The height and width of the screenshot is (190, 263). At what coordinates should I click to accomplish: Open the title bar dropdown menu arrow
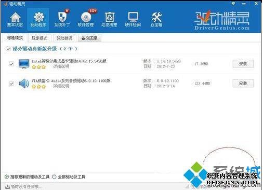pyautogui.click(x=233, y=3)
